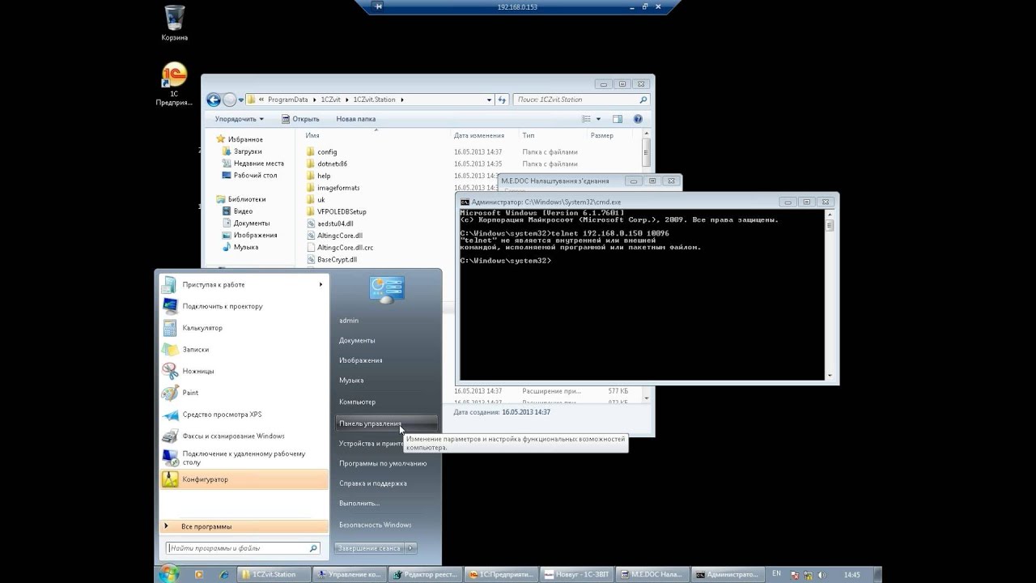1036x583 pixels.
Task: Open the media player taskbar icon
Action: pos(198,575)
